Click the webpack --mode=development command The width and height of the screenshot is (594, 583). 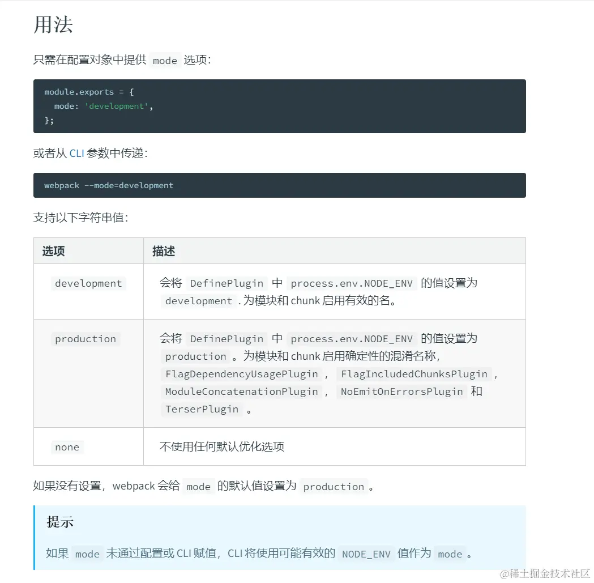(x=109, y=185)
